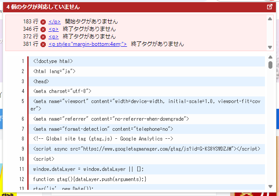
Task: Jump to the </p> tag error link
Action: (x=55, y=22)
